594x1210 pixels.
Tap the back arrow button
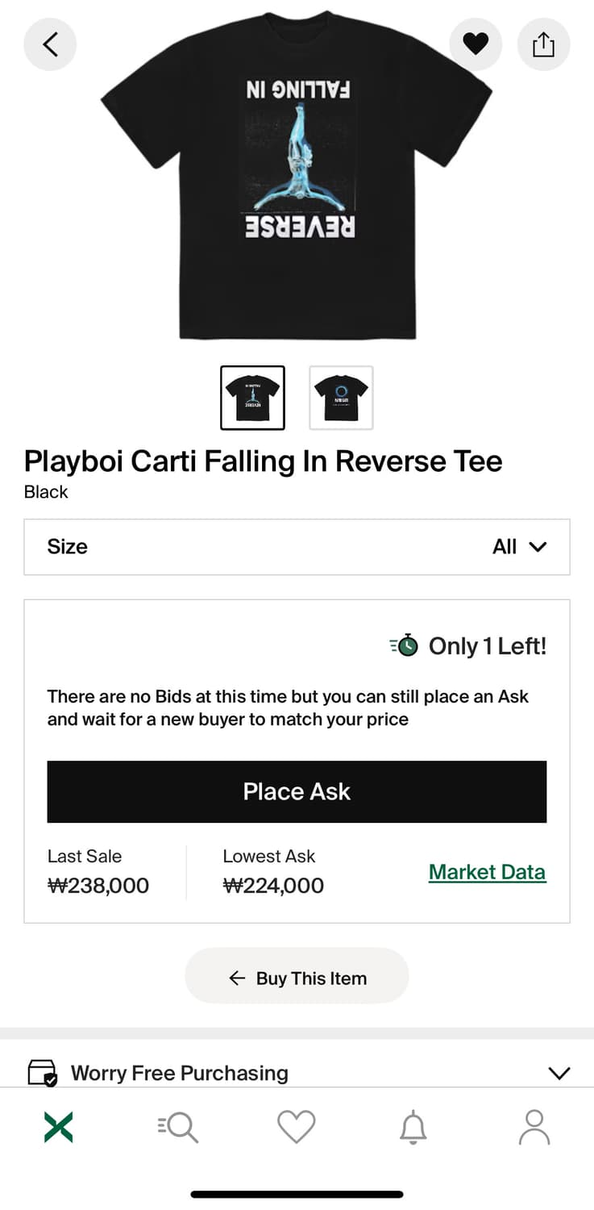[x=50, y=44]
